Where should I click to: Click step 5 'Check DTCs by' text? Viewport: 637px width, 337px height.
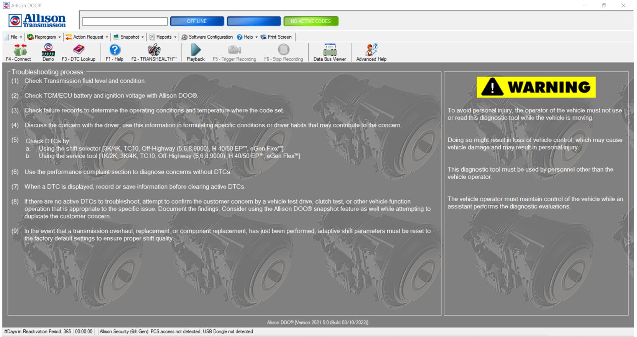48,141
